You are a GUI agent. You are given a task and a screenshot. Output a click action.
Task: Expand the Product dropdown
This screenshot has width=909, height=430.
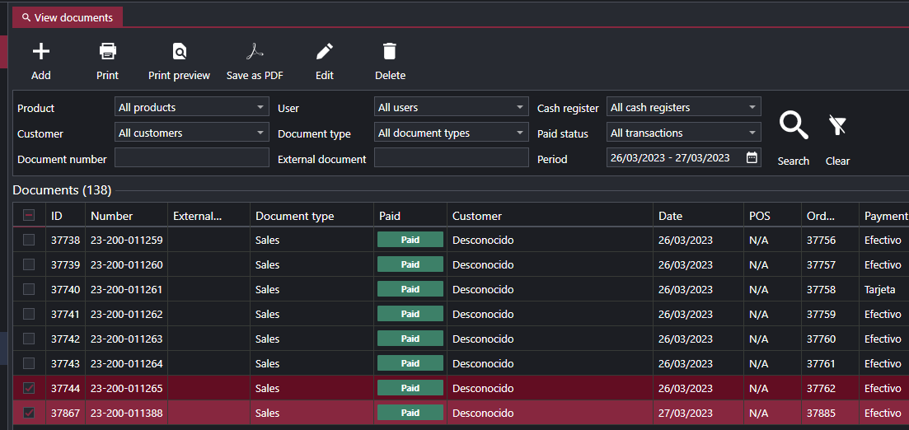(192, 108)
